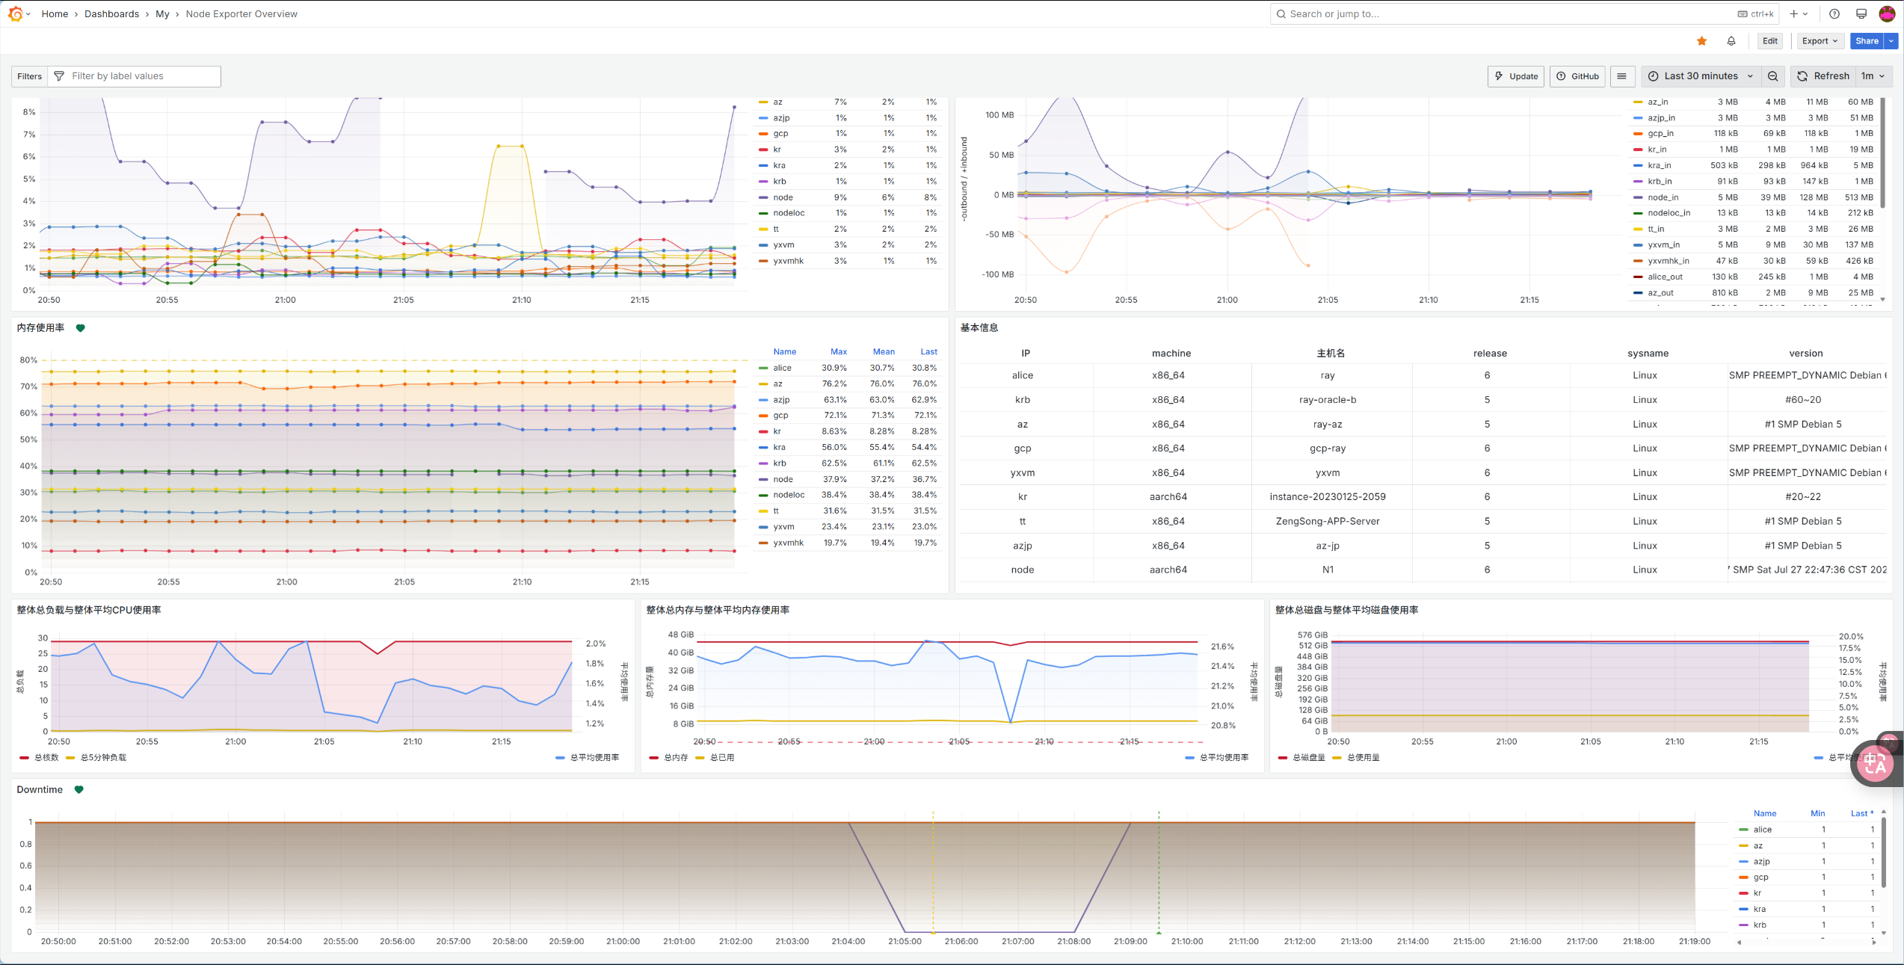Open the Export dropdown

[x=1820, y=41]
